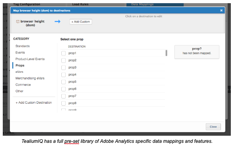Click the blue mapping arrow icon

tap(57, 21)
